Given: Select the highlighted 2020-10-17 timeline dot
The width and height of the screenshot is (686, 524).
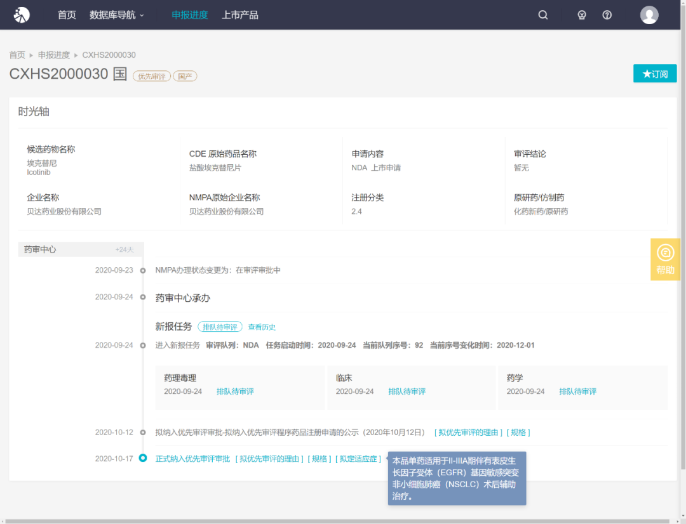Looking at the screenshot, I should click(143, 458).
